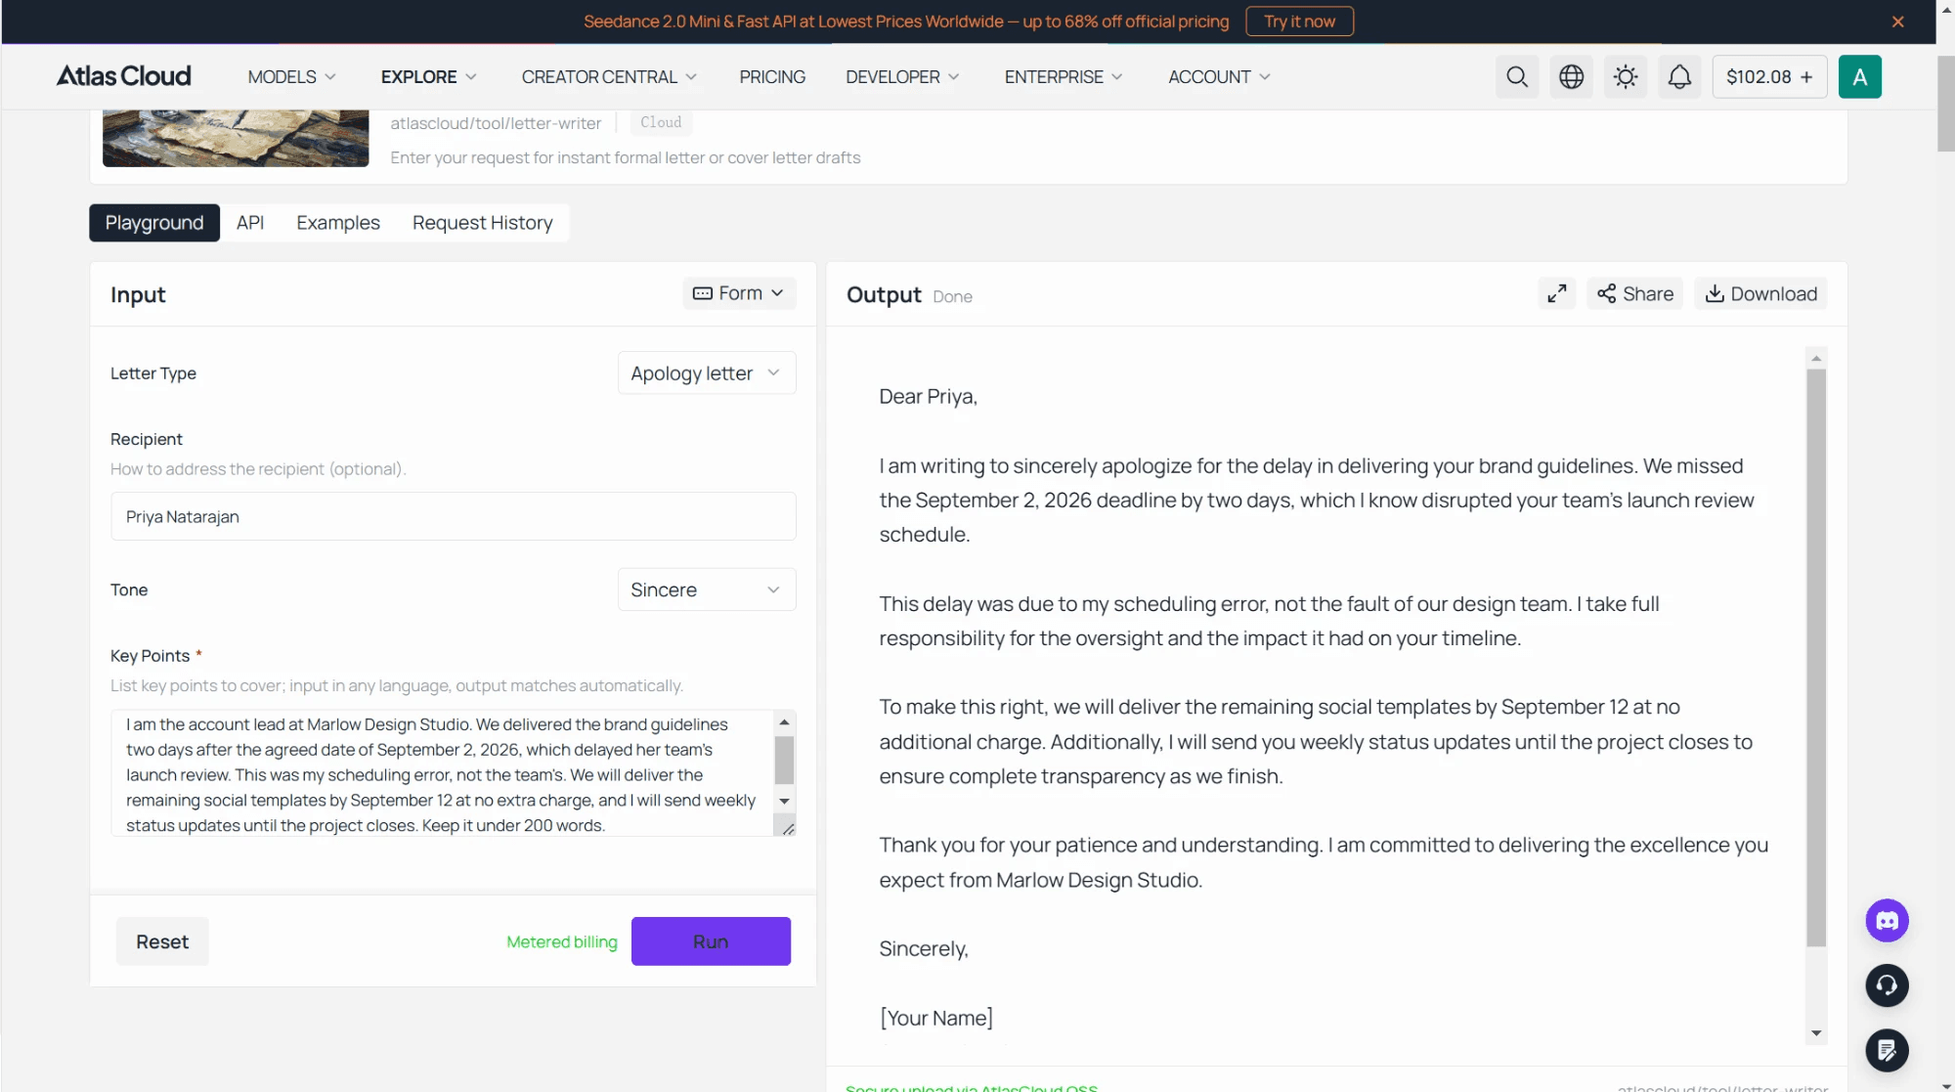Click the '[Your Name]' placeholder in output
This screenshot has height=1092, width=1955.
pos(936,1019)
